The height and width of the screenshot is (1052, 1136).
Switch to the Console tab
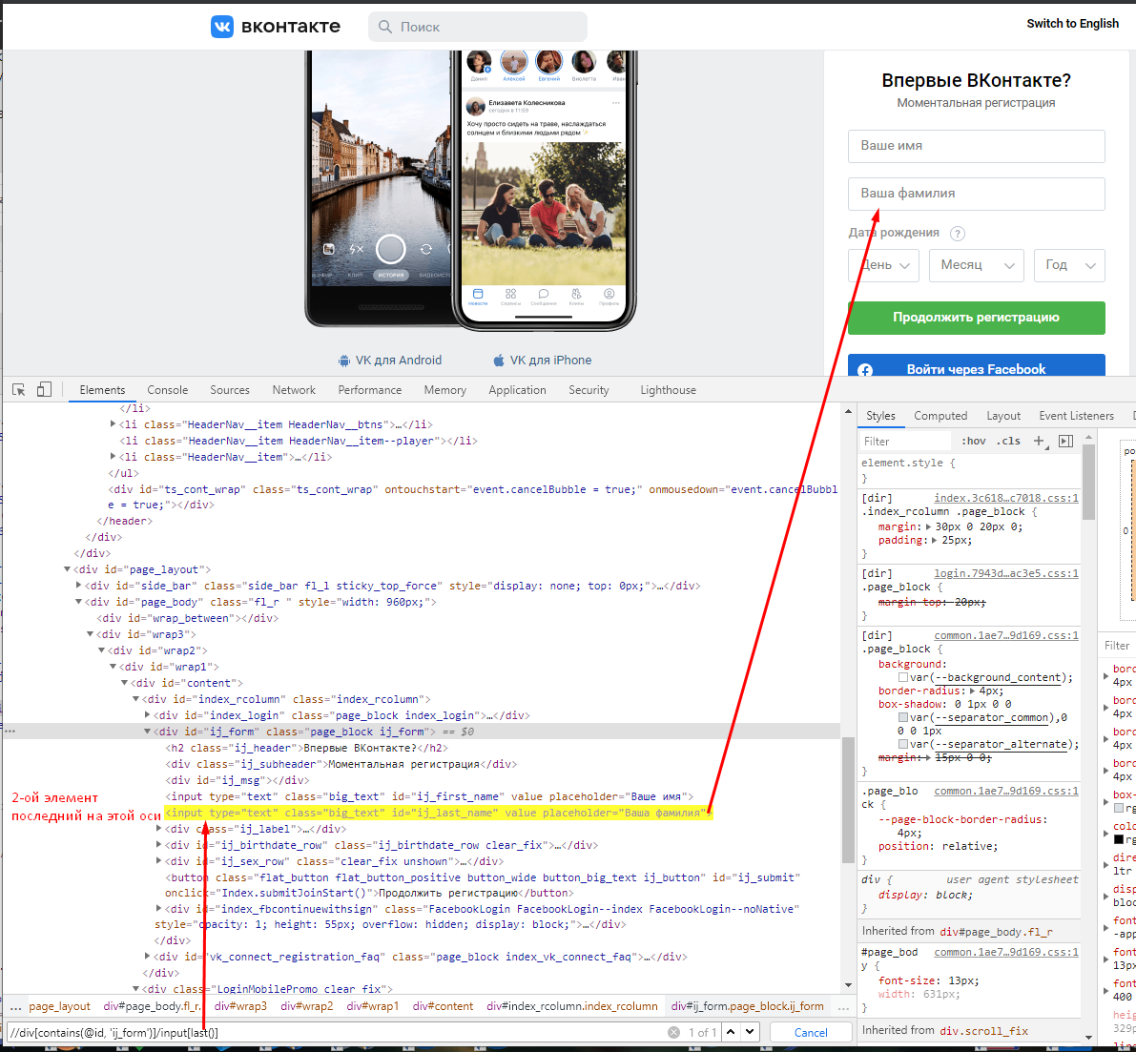click(167, 390)
